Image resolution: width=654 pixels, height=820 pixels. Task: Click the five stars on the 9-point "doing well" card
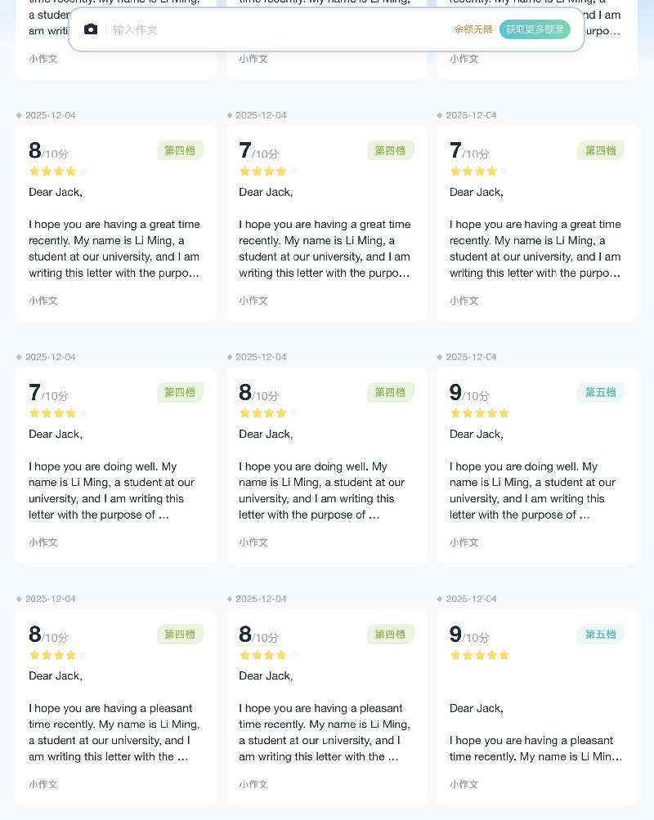pyautogui.click(x=480, y=413)
